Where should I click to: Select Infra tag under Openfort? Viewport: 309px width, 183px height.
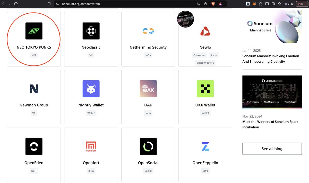[x=91, y=171]
